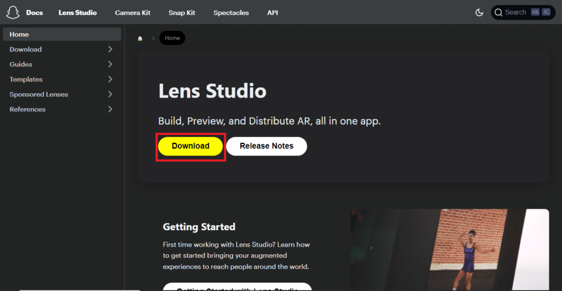The width and height of the screenshot is (562, 291).
Task: Go to the Snap Kit tab
Action: (182, 13)
